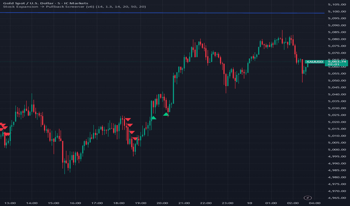Click the 02:01 bar countdown timer

[x=333, y=64]
